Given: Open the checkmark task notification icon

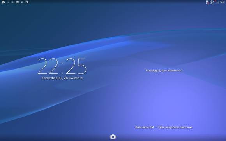Looking at the screenshot, I should pos(27,2).
